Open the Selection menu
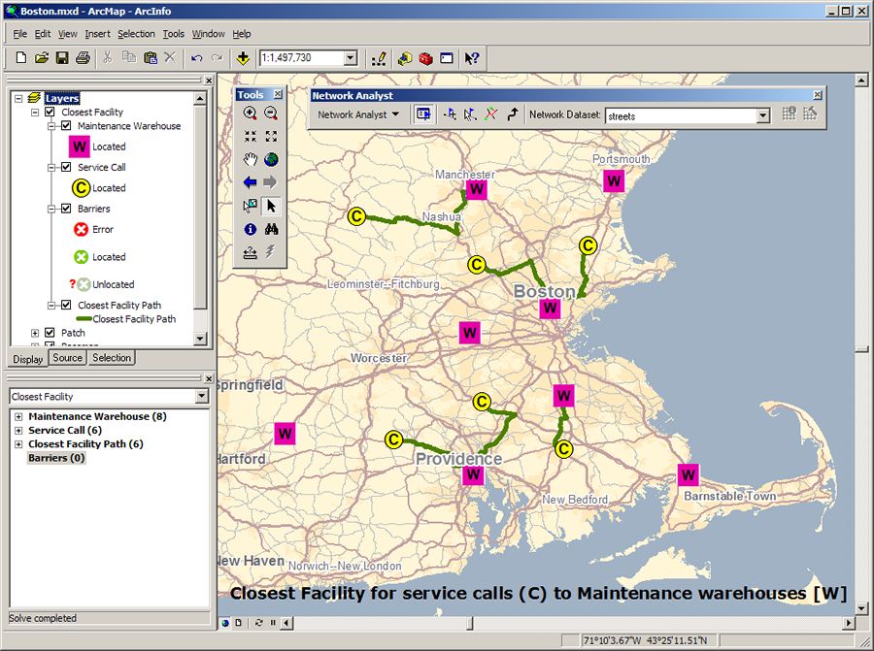The height and width of the screenshot is (651, 874). coord(136,34)
